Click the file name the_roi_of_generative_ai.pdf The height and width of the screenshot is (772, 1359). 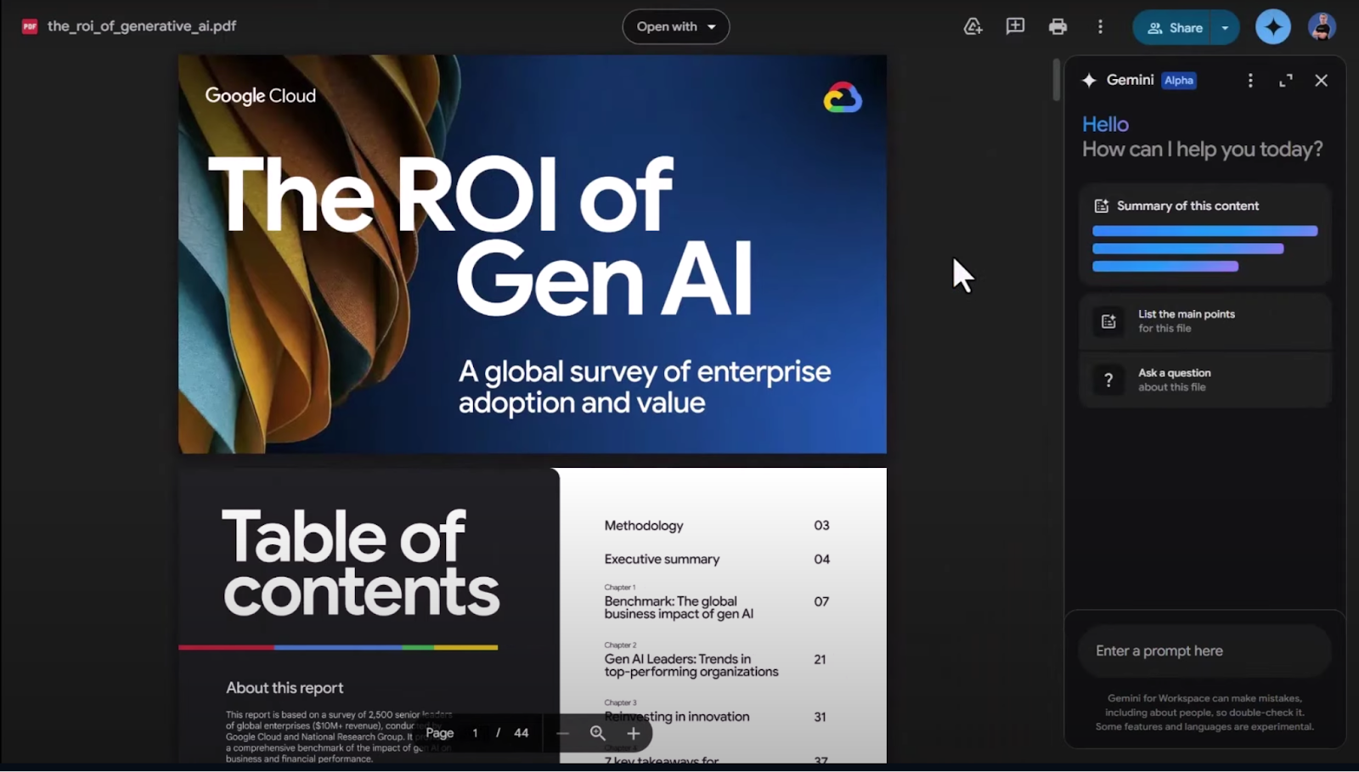tap(142, 26)
